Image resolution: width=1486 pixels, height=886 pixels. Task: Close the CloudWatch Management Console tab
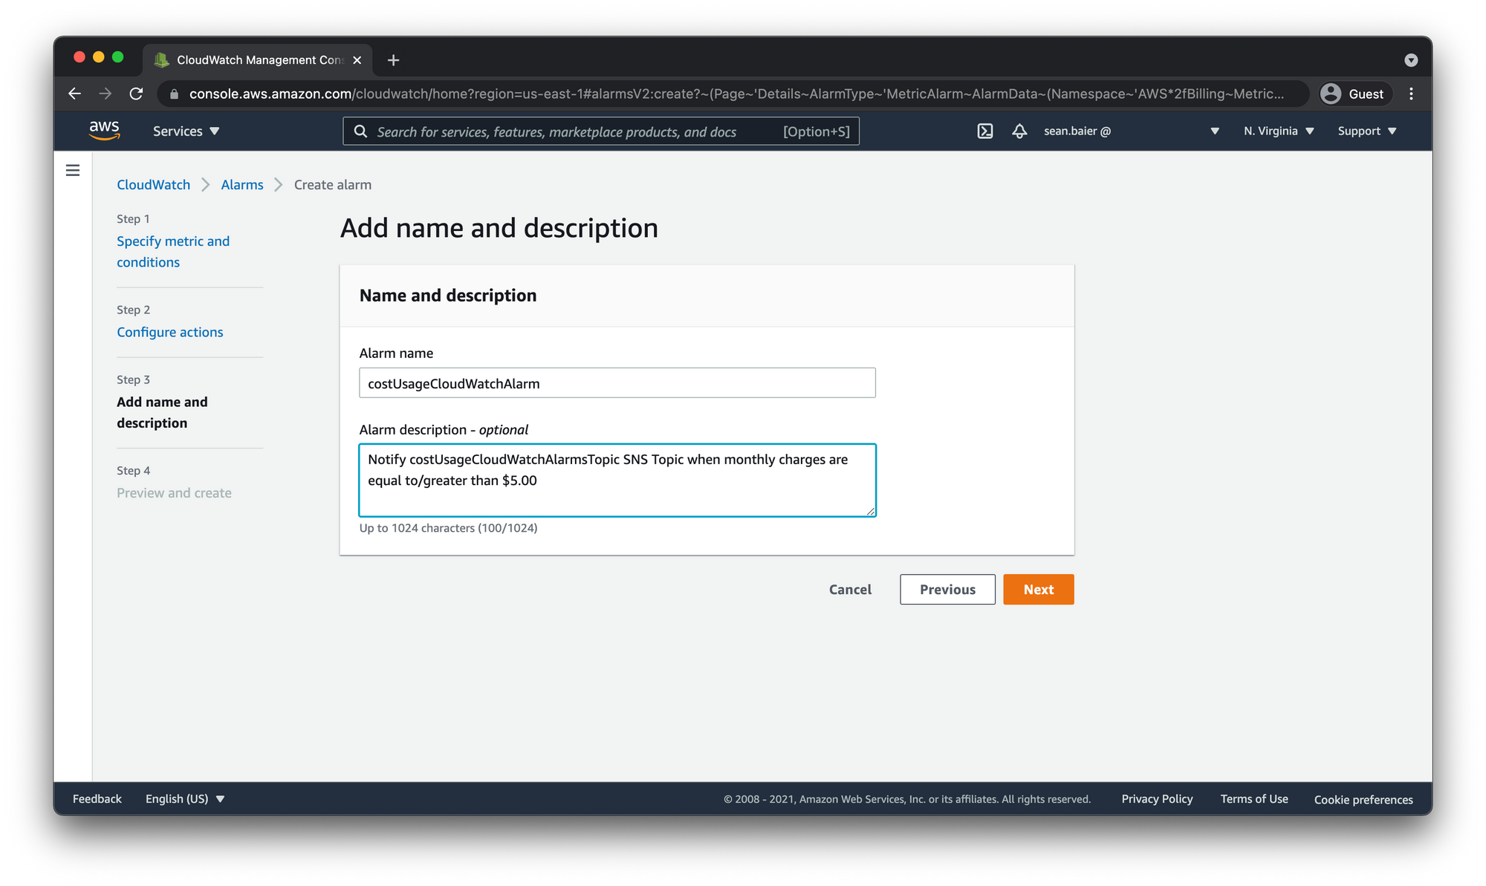(x=357, y=60)
